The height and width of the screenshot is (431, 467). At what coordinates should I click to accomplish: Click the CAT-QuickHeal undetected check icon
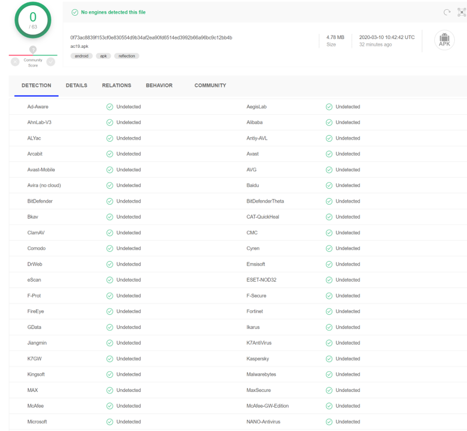tap(329, 217)
